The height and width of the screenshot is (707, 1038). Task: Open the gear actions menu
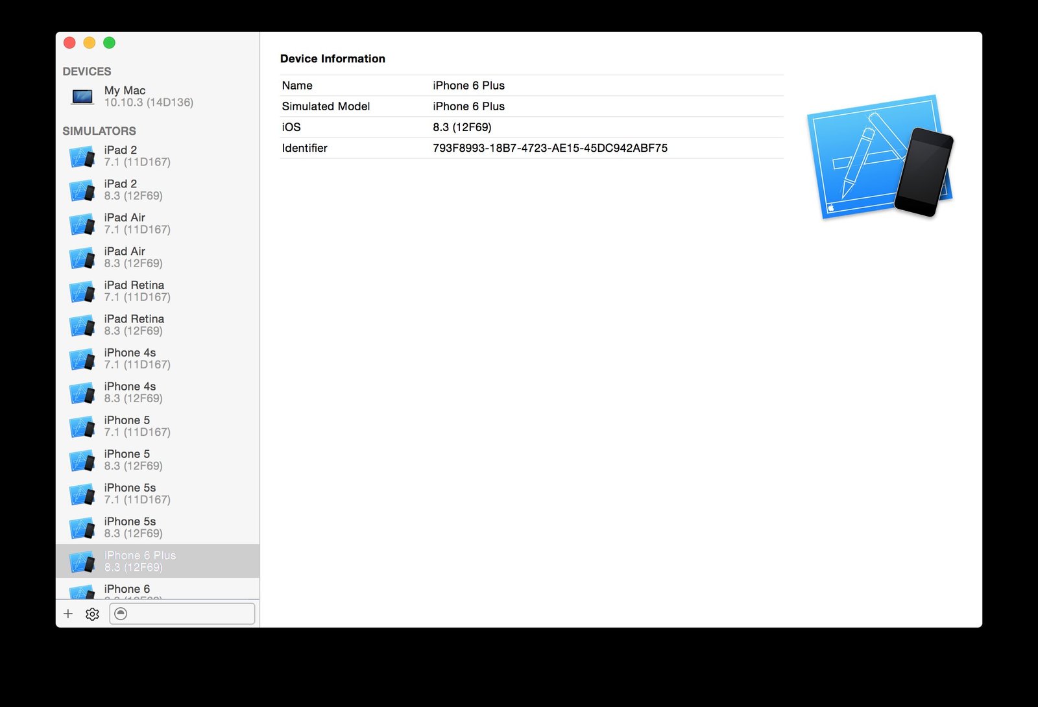[x=92, y=614]
